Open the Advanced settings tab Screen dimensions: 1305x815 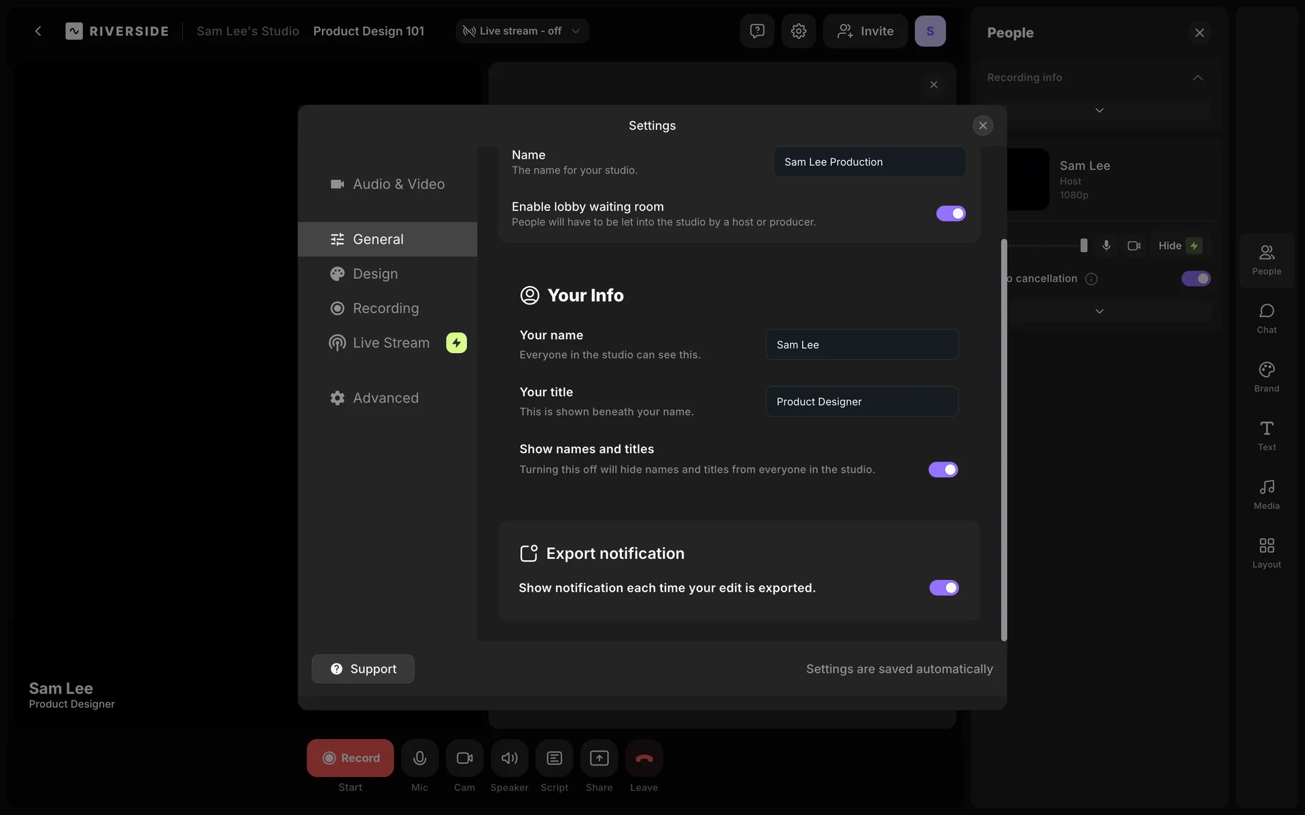pyautogui.click(x=386, y=398)
